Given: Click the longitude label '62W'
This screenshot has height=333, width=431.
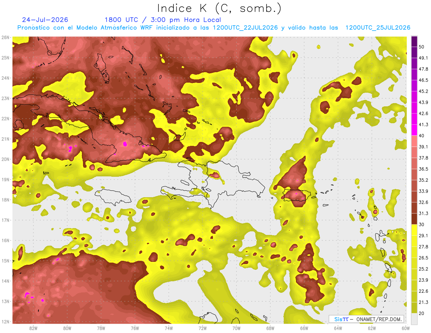Looking at the screenshot, I should [x=372, y=328].
